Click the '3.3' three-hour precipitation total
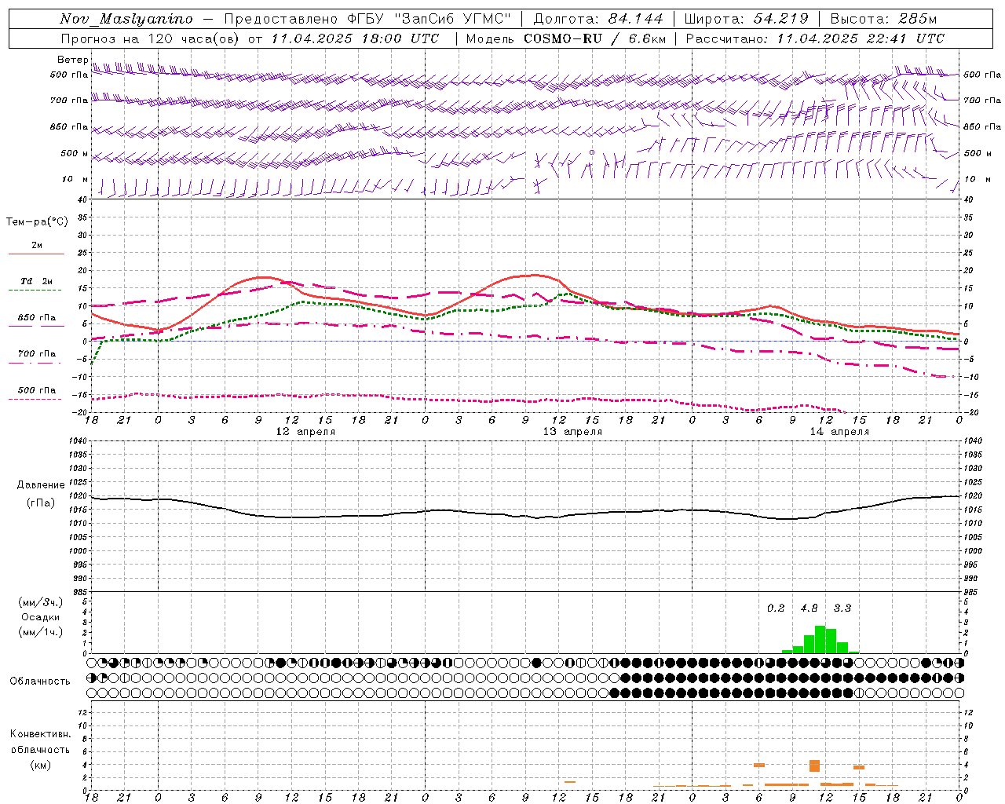Image resolution: width=1005 pixels, height=804 pixels. point(842,608)
